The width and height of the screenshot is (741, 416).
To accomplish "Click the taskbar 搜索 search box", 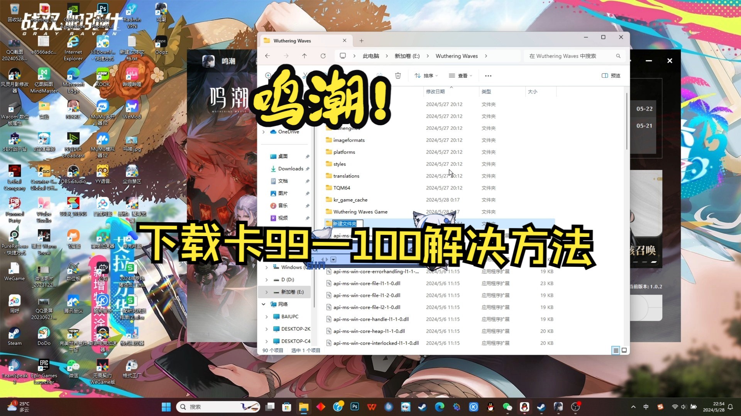I will point(218,407).
